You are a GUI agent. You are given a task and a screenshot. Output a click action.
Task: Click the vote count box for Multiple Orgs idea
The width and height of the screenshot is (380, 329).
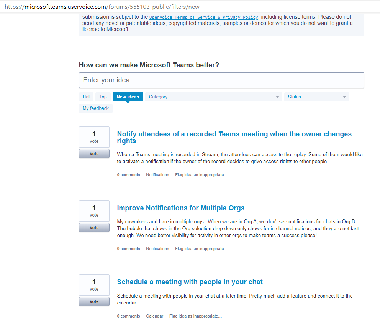[x=94, y=211]
